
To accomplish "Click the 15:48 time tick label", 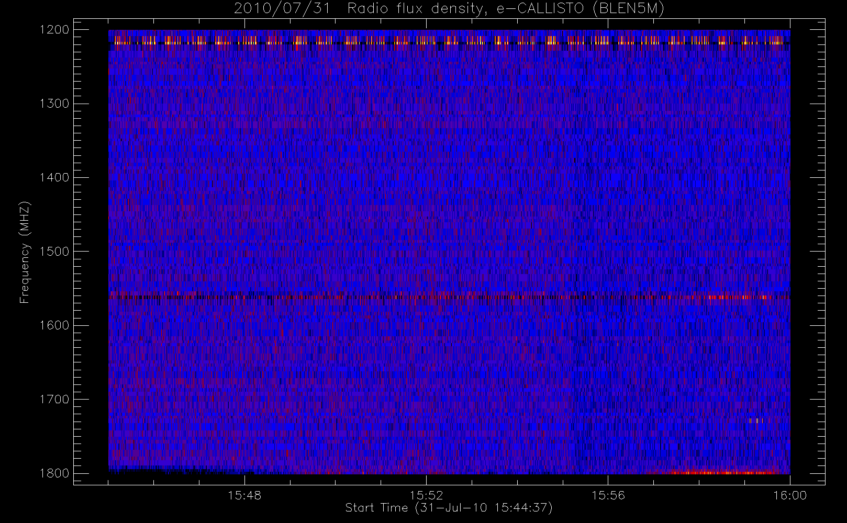I will [x=244, y=495].
